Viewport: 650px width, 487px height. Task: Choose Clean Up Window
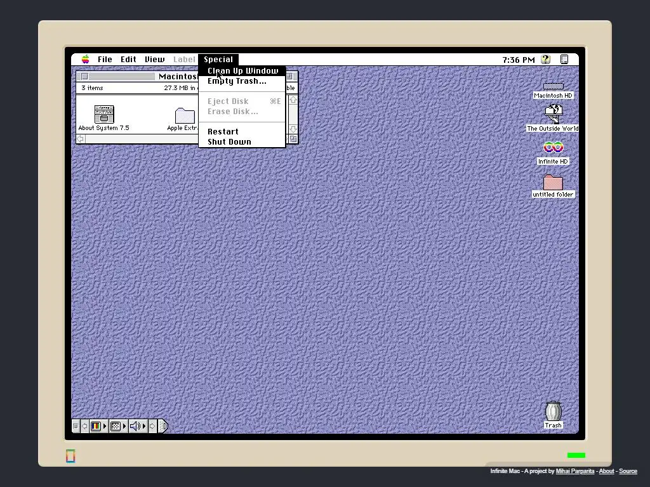pos(242,71)
